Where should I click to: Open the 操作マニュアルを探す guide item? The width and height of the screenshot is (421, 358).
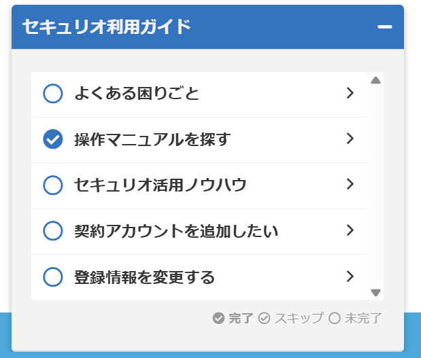click(x=152, y=139)
